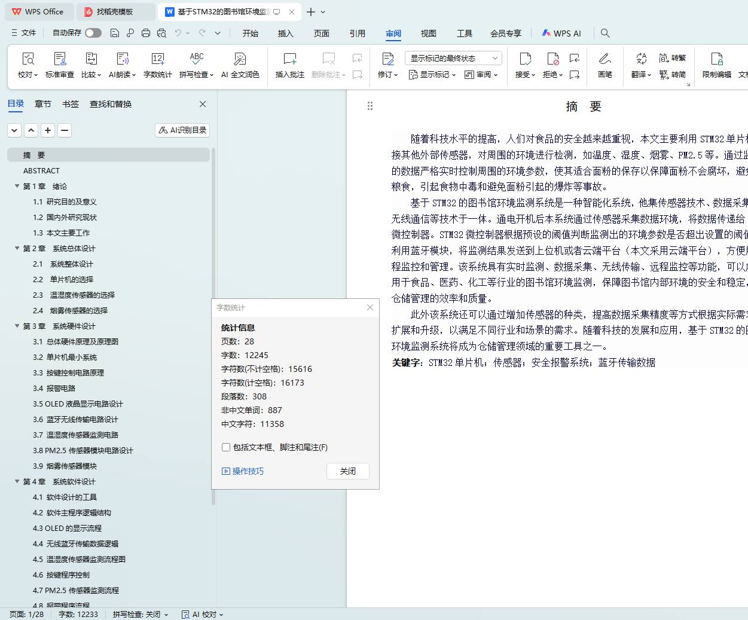Switch to the 视图 ribbon tab
Screen dimensions: 748x620
(428, 33)
